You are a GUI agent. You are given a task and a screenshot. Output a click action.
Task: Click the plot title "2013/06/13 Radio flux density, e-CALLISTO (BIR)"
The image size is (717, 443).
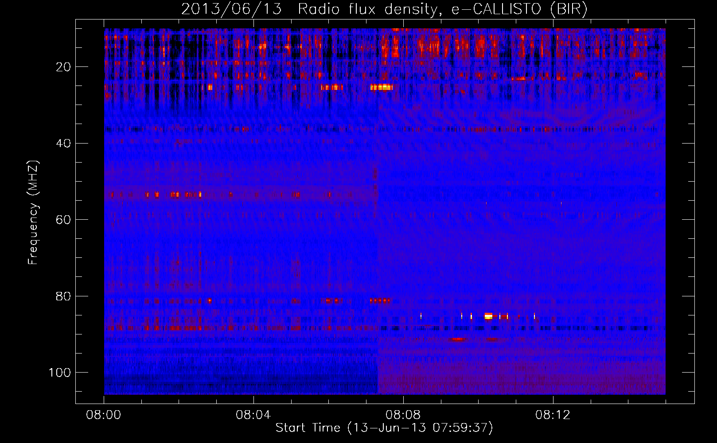tap(384, 9)
